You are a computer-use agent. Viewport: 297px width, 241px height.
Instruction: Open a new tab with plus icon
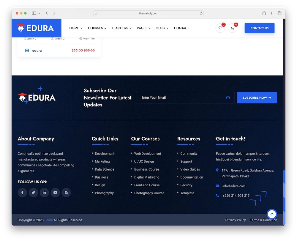[x=272, y=13]
